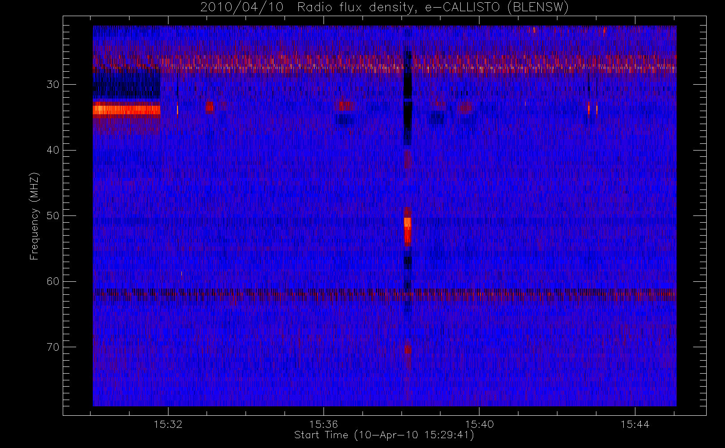
Task: Click the 50 MHz frequency tick label
Action: coord(53,216)
